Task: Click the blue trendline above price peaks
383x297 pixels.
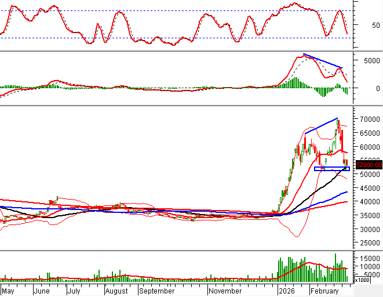Action: click(x=321, y=126)
